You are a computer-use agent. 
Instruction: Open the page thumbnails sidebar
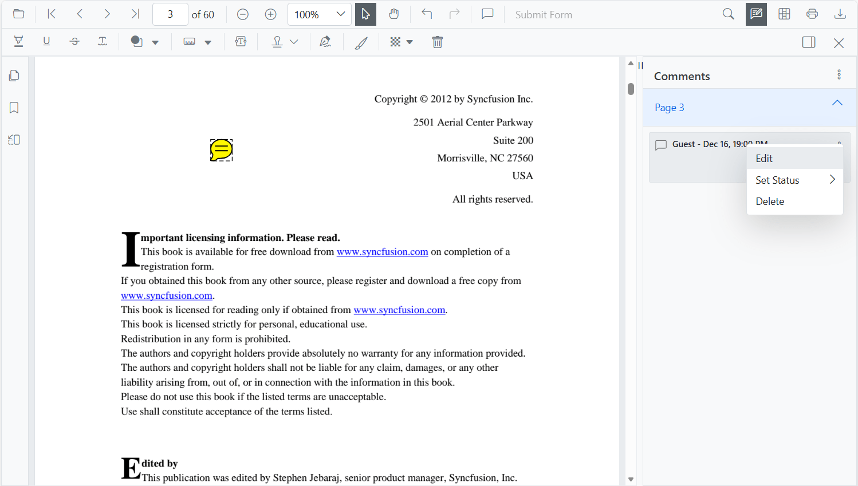point(14,75)
